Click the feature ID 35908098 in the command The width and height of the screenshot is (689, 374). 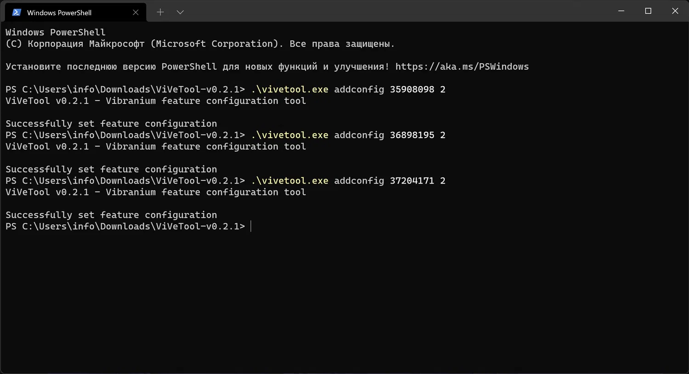[x=412, y=89]
